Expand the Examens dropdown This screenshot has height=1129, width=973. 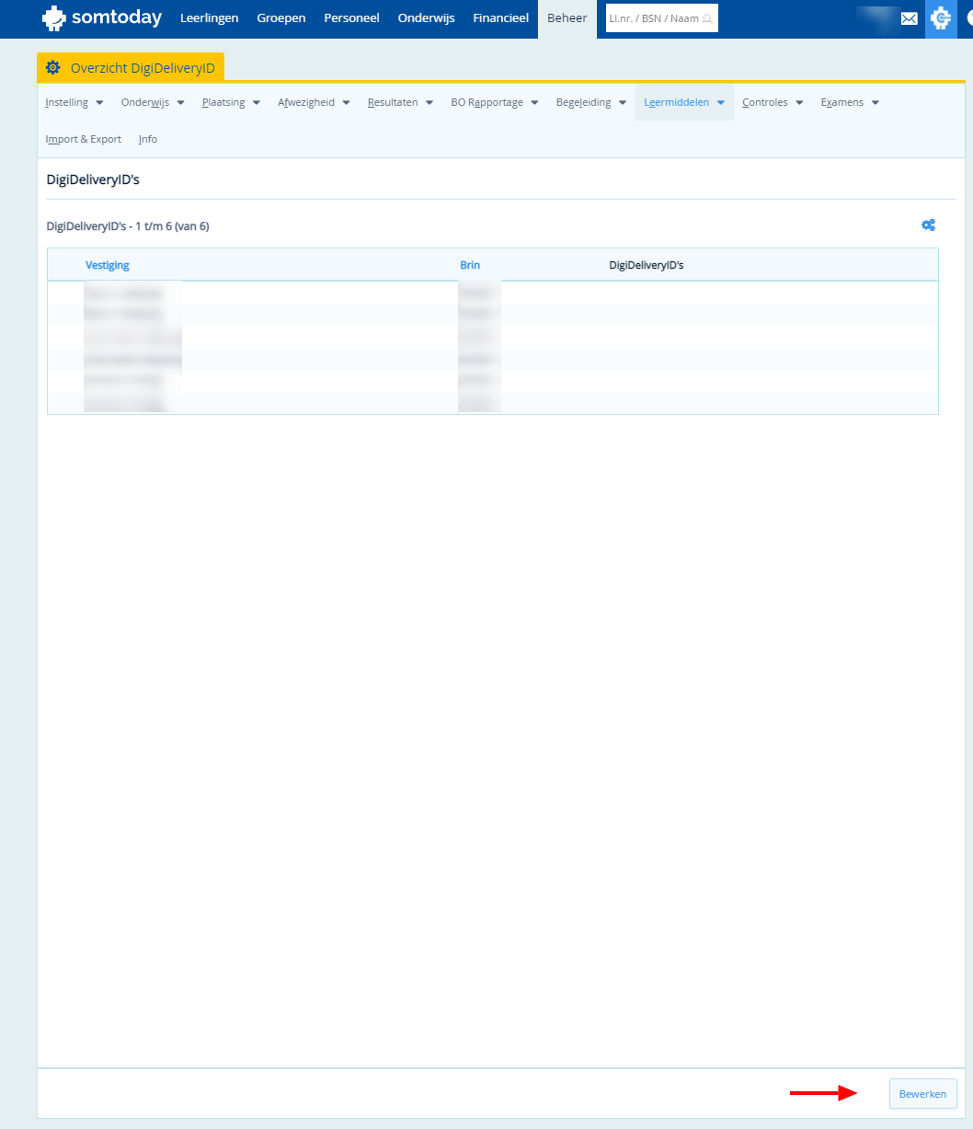tap(850, 102)
